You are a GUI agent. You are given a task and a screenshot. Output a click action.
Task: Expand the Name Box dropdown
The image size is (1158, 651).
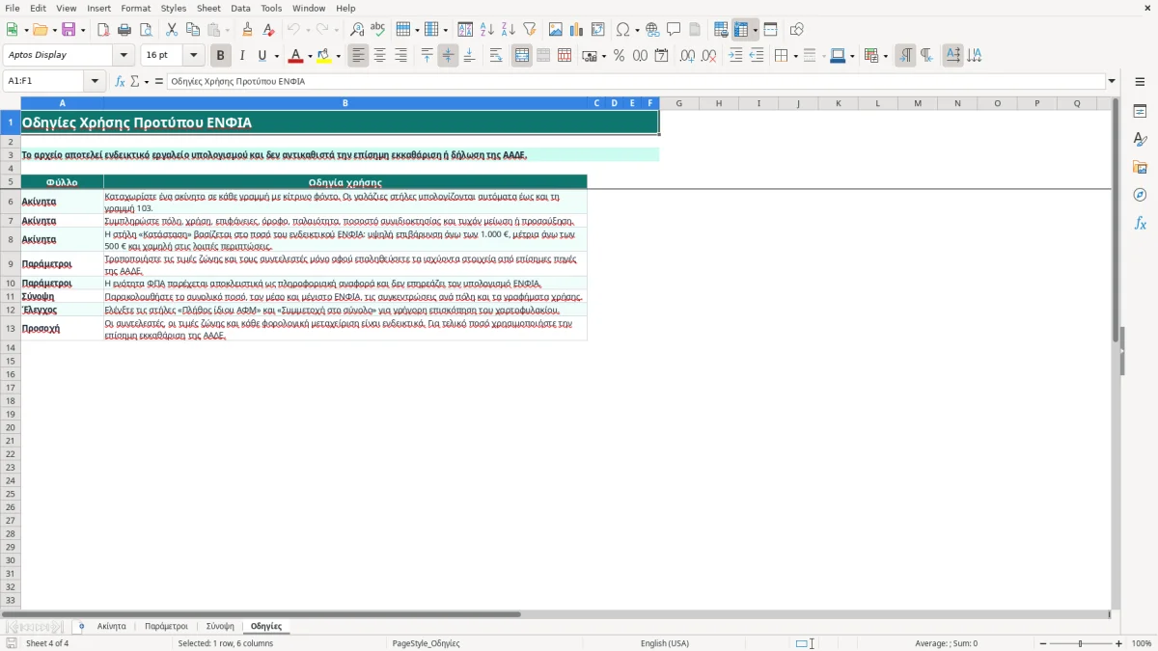[95, 82]
